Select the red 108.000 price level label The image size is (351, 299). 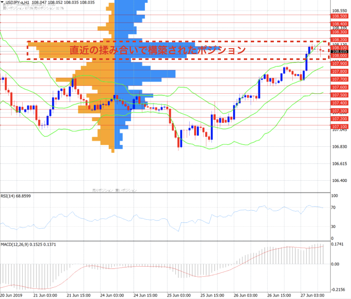(x=340, y=55)
